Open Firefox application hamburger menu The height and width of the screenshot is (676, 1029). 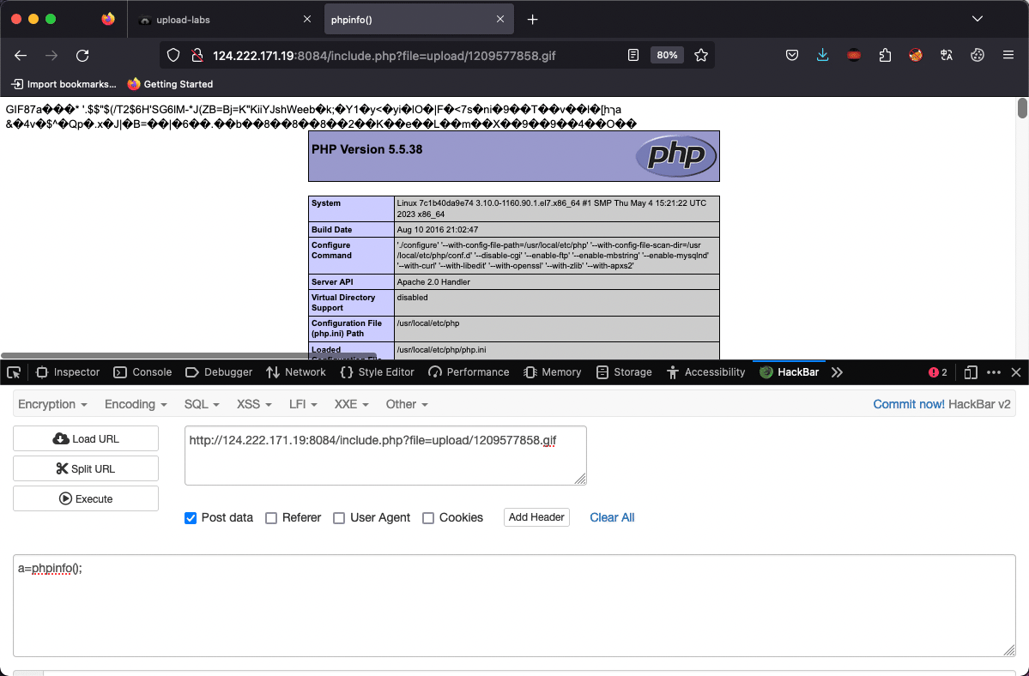click(1008, 55)
